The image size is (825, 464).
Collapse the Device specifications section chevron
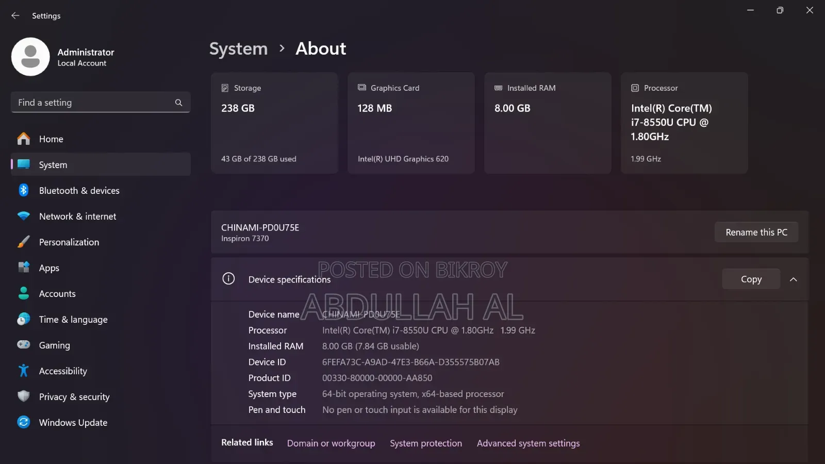[794, 279]
